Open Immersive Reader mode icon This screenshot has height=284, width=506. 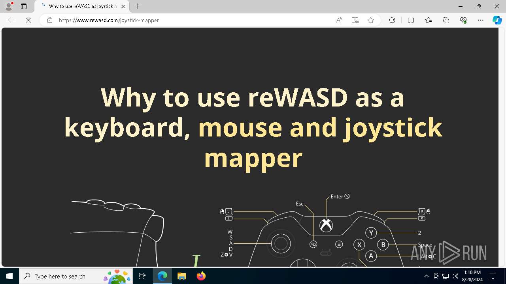(x=355, y=20)
